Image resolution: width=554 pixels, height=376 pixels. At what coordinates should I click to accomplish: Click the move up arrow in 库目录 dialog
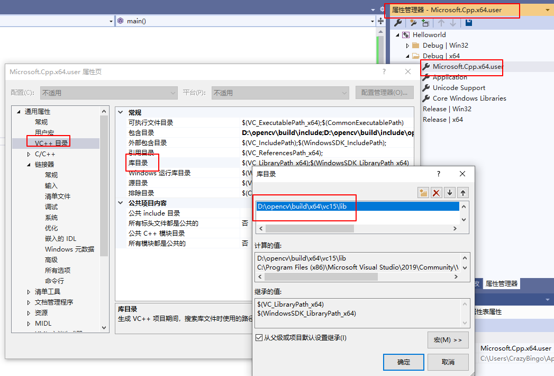(463, 192)
